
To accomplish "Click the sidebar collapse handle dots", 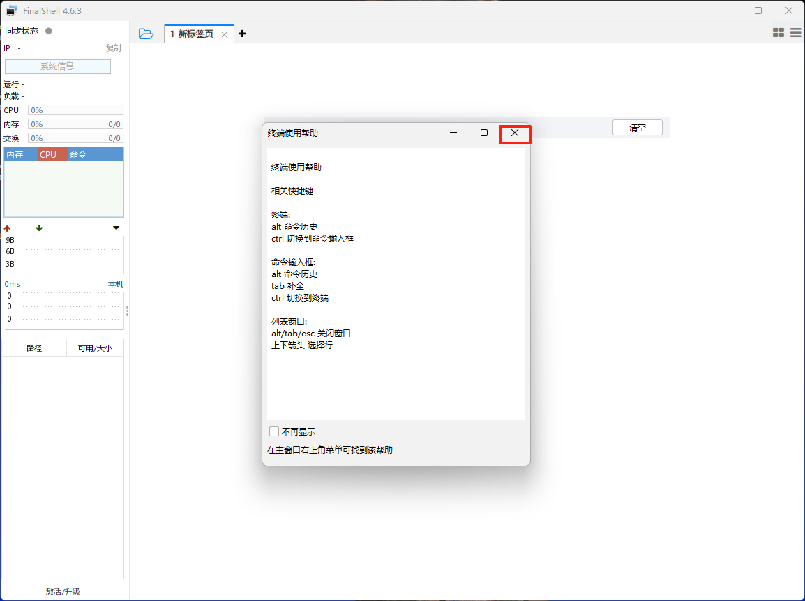I will point(127,311).
